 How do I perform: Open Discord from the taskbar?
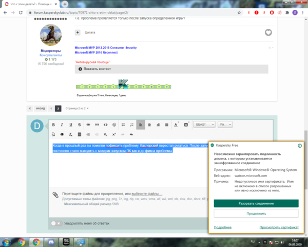click(x=51, y=242)
